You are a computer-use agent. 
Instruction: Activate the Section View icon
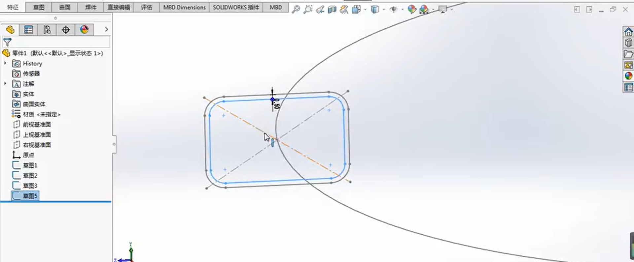coord(332,10)
